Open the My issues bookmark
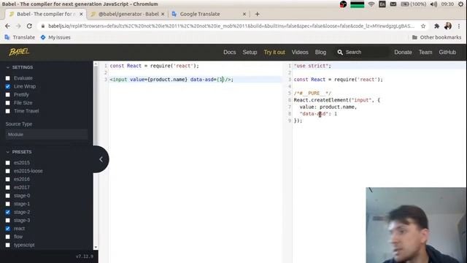 55,37
